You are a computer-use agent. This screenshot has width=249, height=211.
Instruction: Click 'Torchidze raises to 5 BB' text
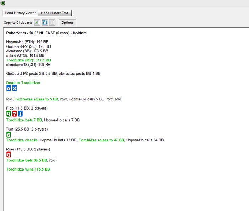36,99
